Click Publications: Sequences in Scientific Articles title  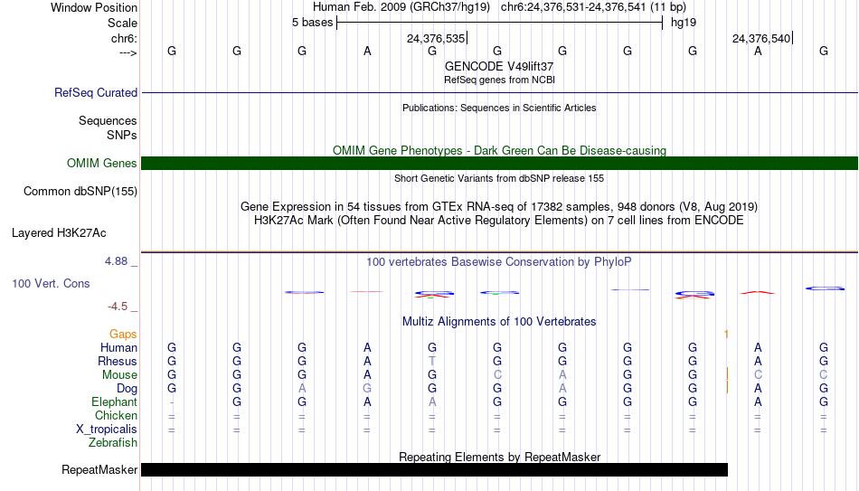coord(499,108)
